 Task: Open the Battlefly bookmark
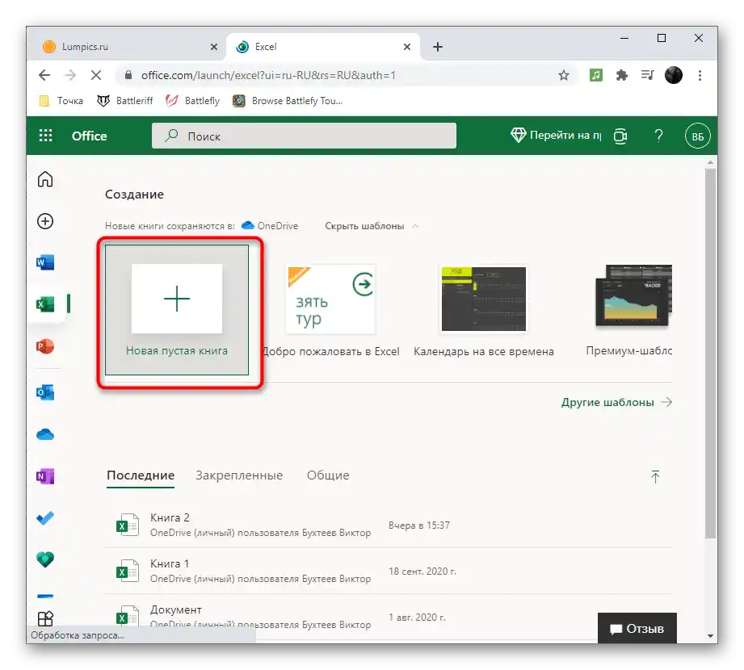(192, 101)
